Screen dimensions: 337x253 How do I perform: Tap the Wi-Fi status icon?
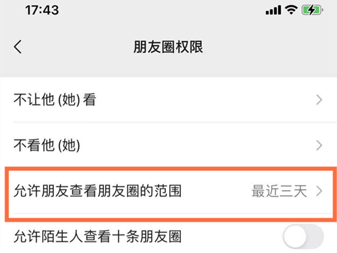click(x=292, y=11)
